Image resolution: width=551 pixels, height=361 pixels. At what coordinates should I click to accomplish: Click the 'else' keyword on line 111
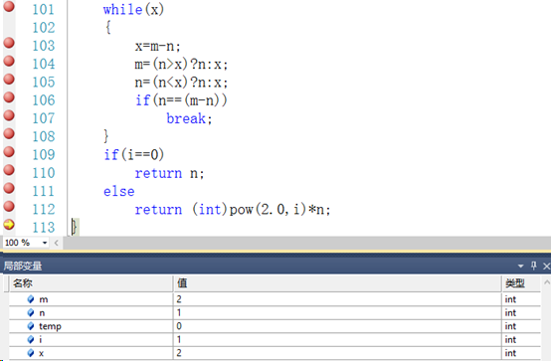(118, 191)
